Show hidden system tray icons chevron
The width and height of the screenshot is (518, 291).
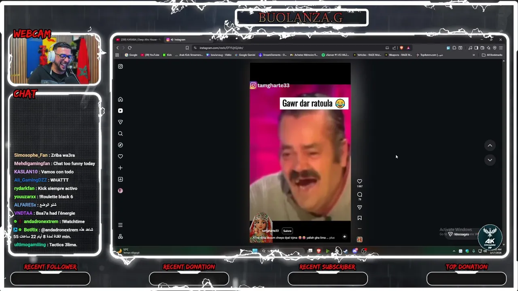coord(454,251)
